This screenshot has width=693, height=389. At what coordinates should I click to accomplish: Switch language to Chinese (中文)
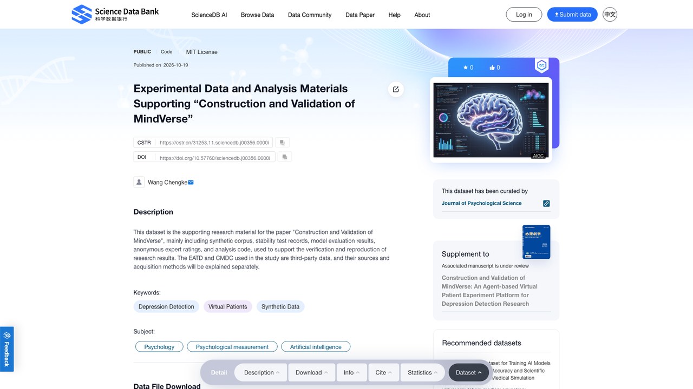coord(610,15)
